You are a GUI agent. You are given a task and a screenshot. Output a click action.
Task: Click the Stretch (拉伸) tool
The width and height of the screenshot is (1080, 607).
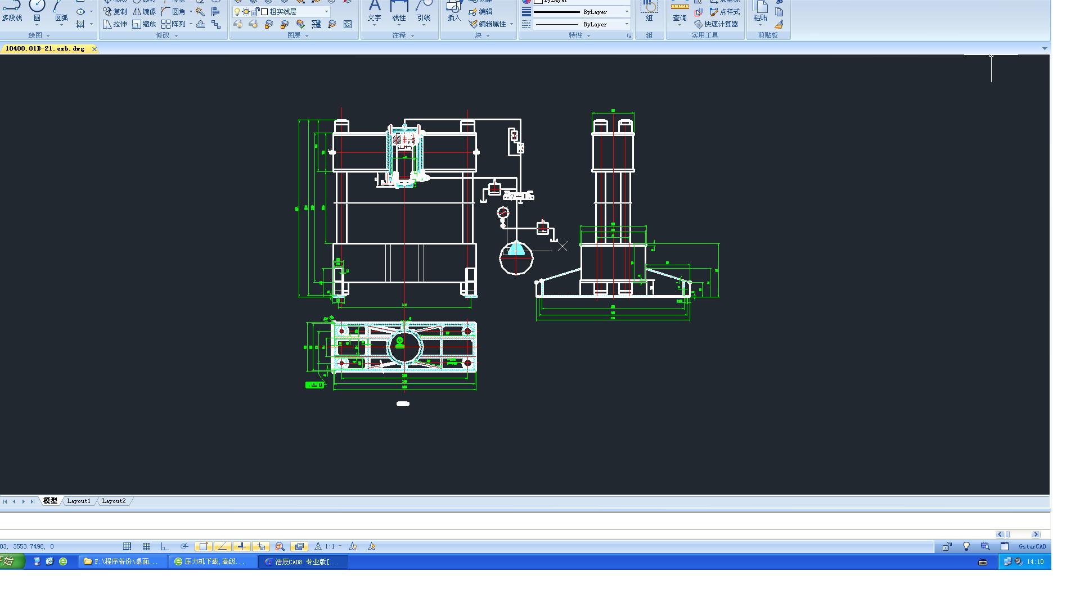(x=115, y=24)
